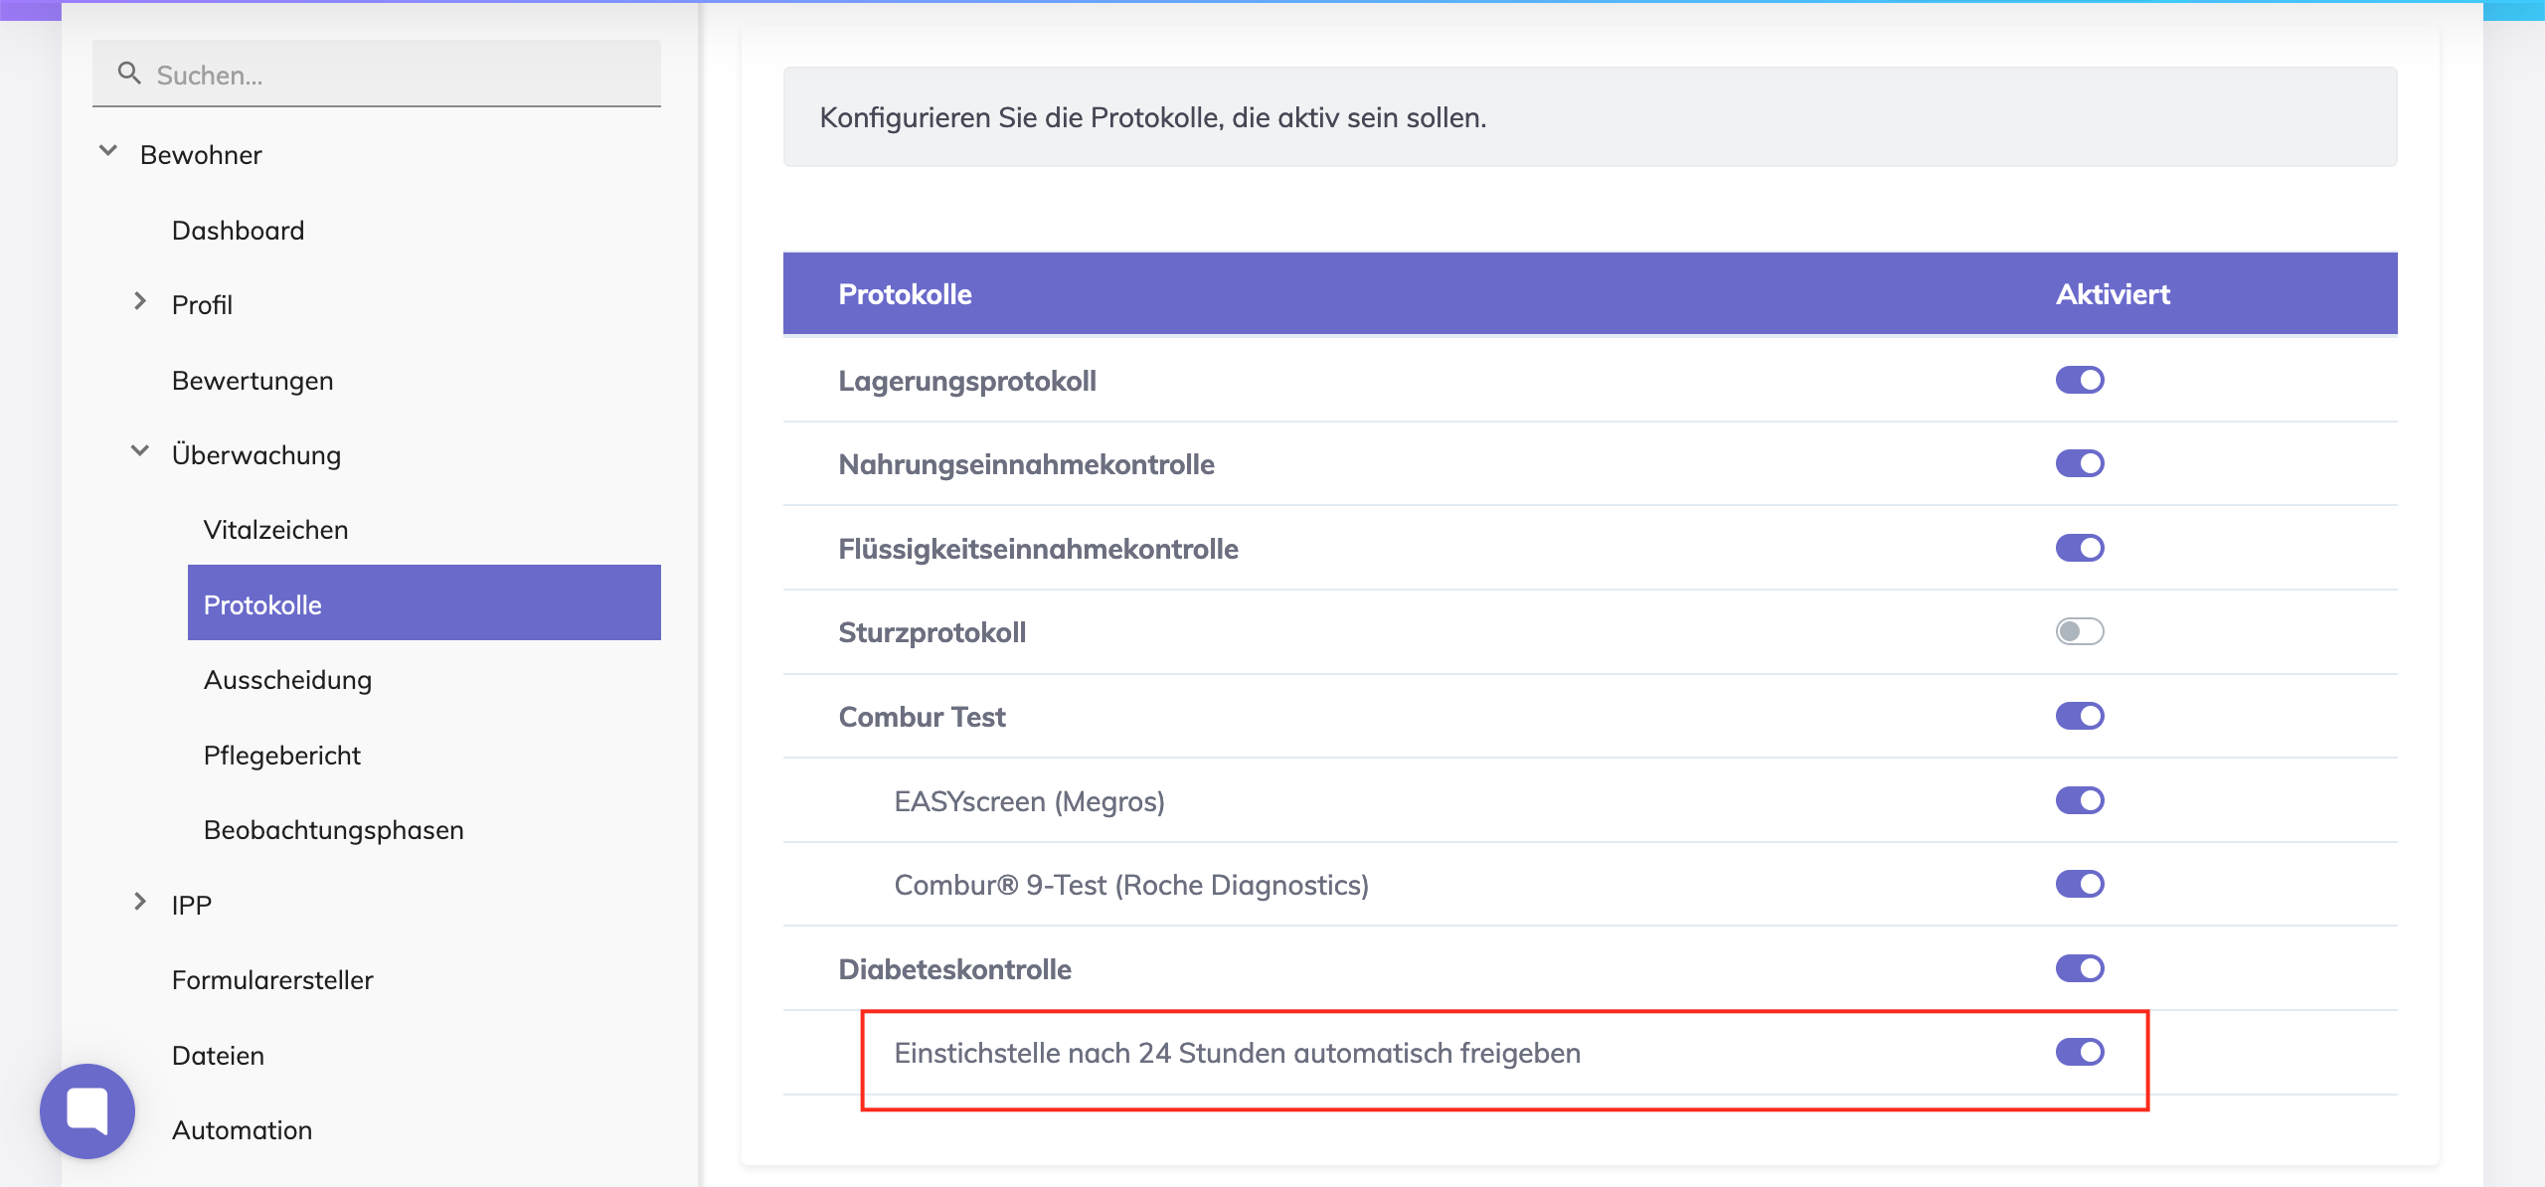Navigate to Formularersteller

coord(272,980)
